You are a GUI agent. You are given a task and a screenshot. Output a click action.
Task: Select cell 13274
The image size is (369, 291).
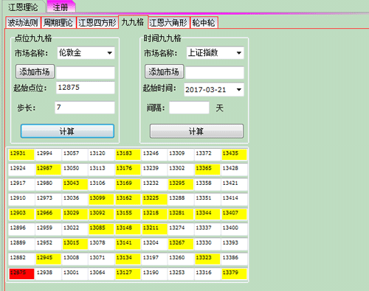[x=181, y=229]
